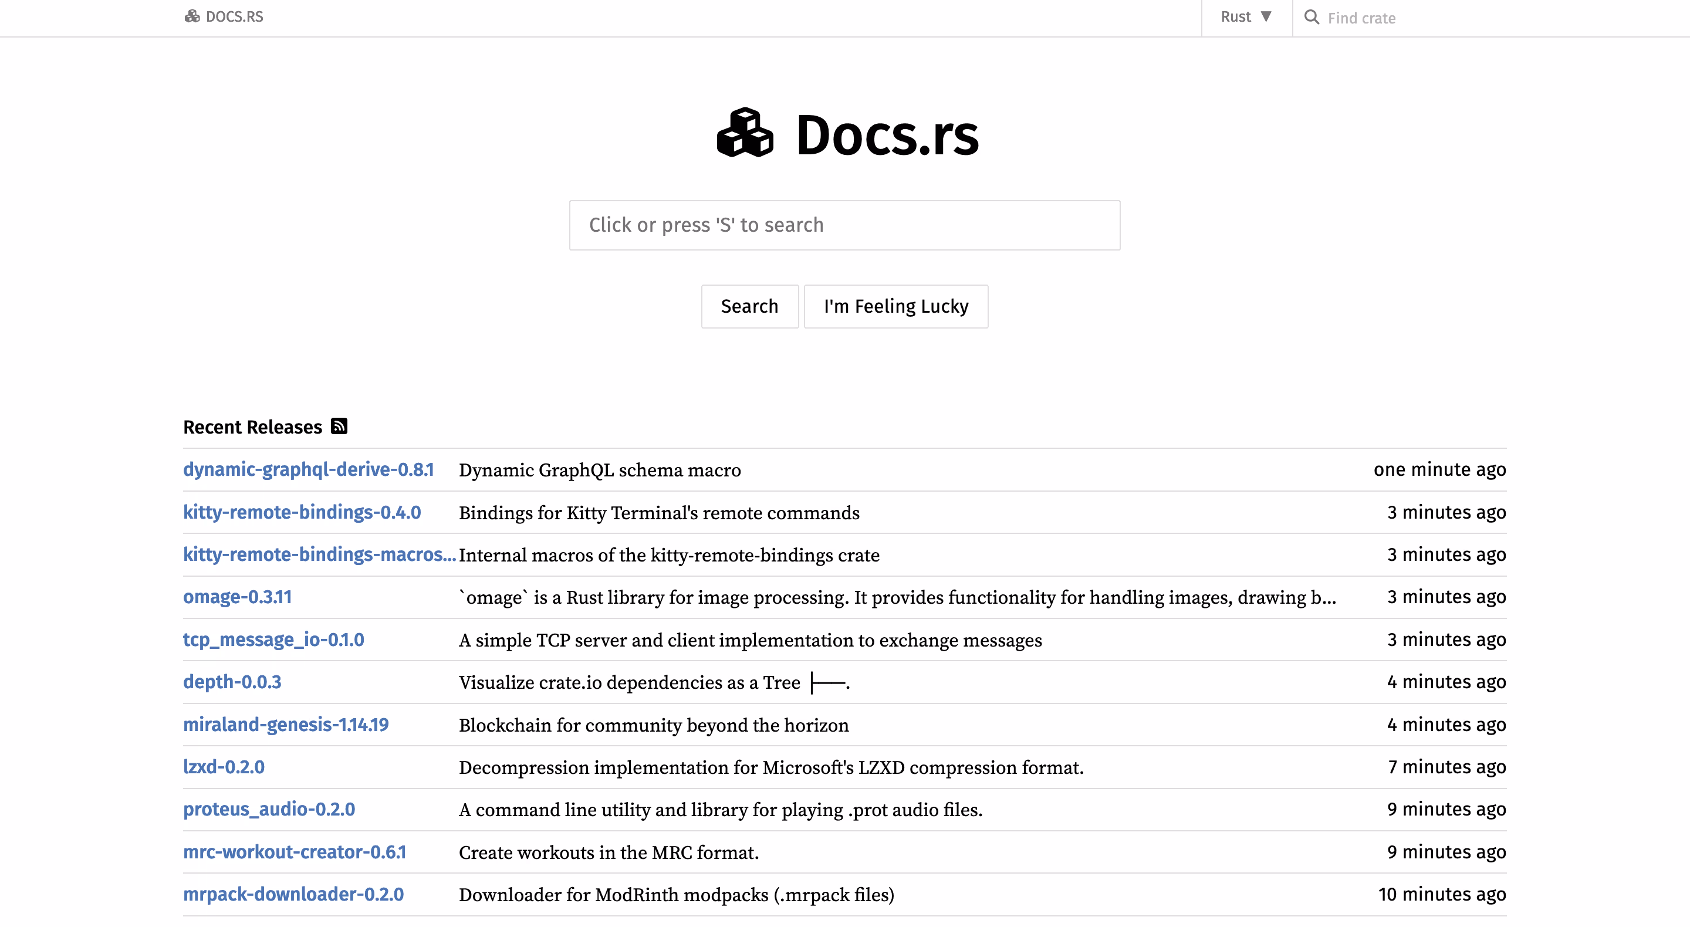Click the magnifier icon beside Find crate
Viewport: 1690px width, 927px height.
[1312, 17]
